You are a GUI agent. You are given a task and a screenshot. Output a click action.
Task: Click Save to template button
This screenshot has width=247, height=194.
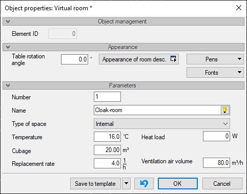95,184
